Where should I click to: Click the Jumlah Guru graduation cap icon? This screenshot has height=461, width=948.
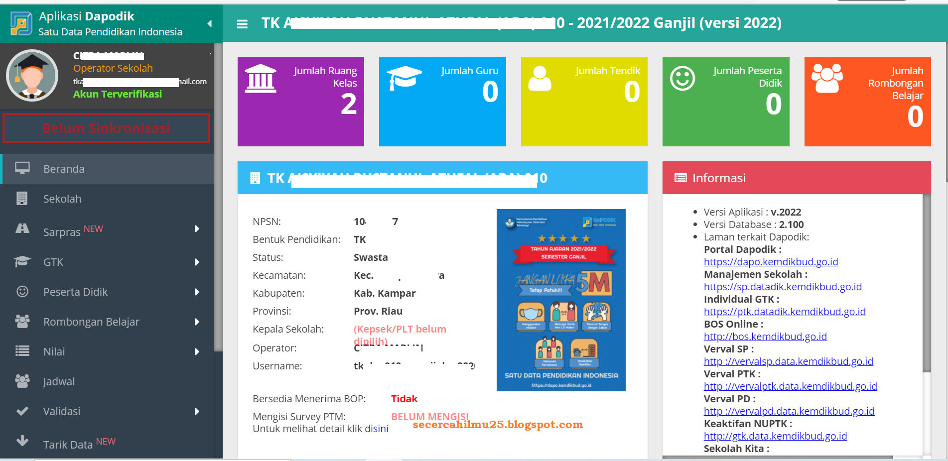(405, 78)
